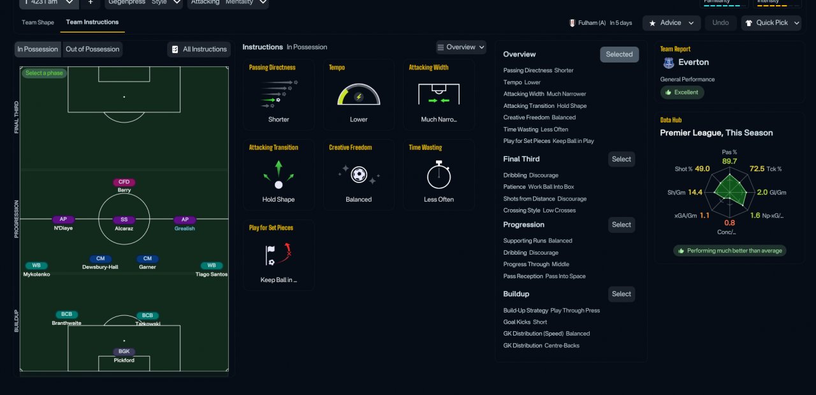Select the WB role badge for Mykolenko
The height and width of the screenshot is (395, 816).
pyautogui.click(x=36, y=265)
